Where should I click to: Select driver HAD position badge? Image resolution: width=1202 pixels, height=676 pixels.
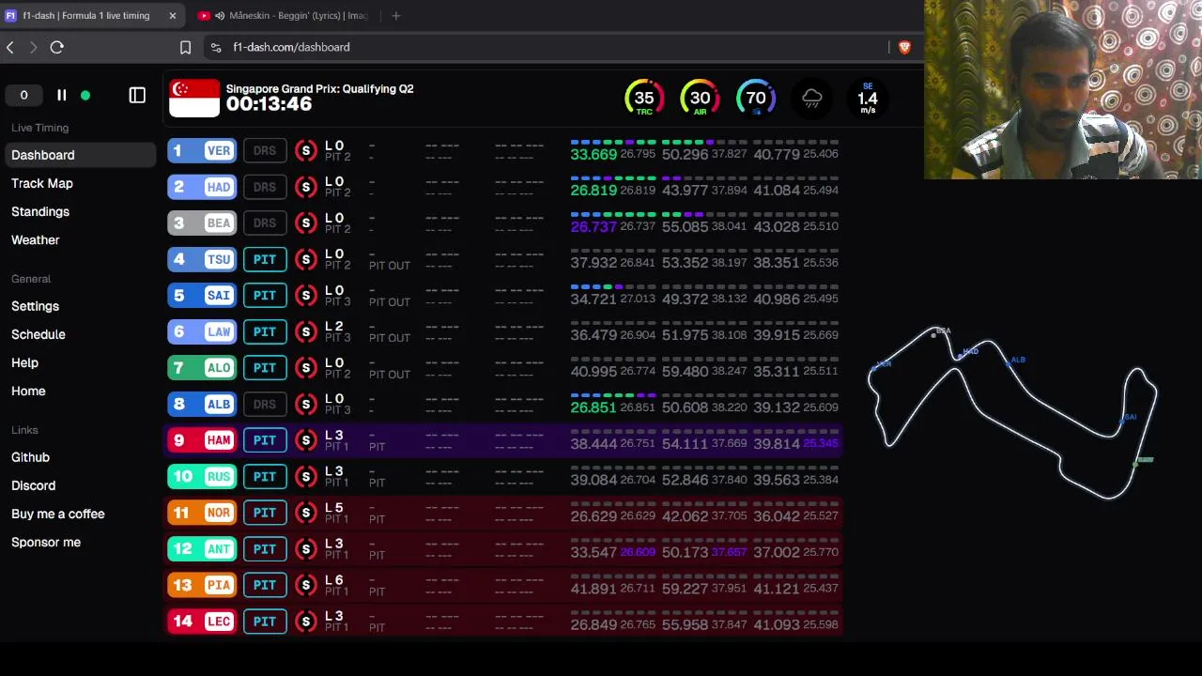202,187
